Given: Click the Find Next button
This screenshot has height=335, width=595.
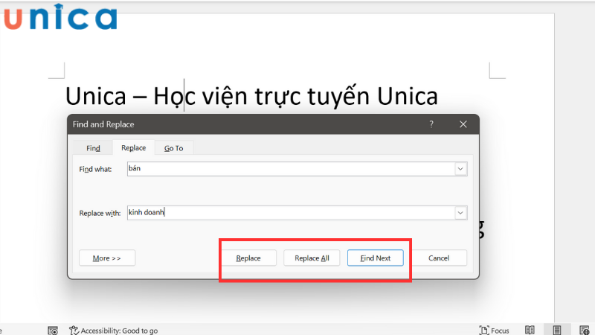Looking at the screenshot, I should pyautogui.click(x=376, y=258).
